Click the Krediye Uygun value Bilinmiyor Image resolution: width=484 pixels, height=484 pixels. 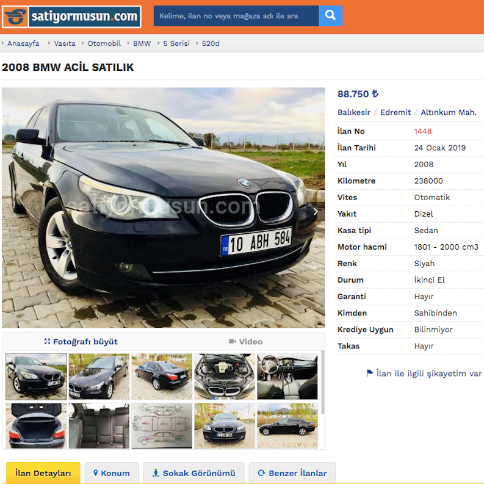point(433,330)
